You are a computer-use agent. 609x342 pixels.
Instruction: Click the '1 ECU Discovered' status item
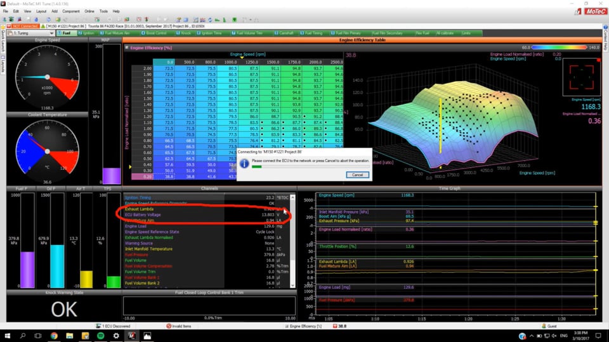click(113, 326)
